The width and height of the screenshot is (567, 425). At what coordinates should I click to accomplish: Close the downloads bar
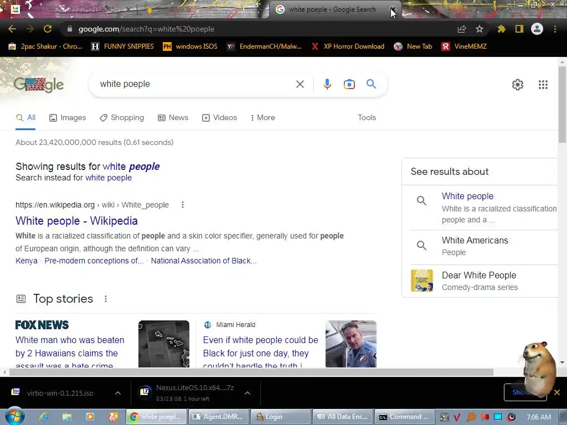point(557,392)
